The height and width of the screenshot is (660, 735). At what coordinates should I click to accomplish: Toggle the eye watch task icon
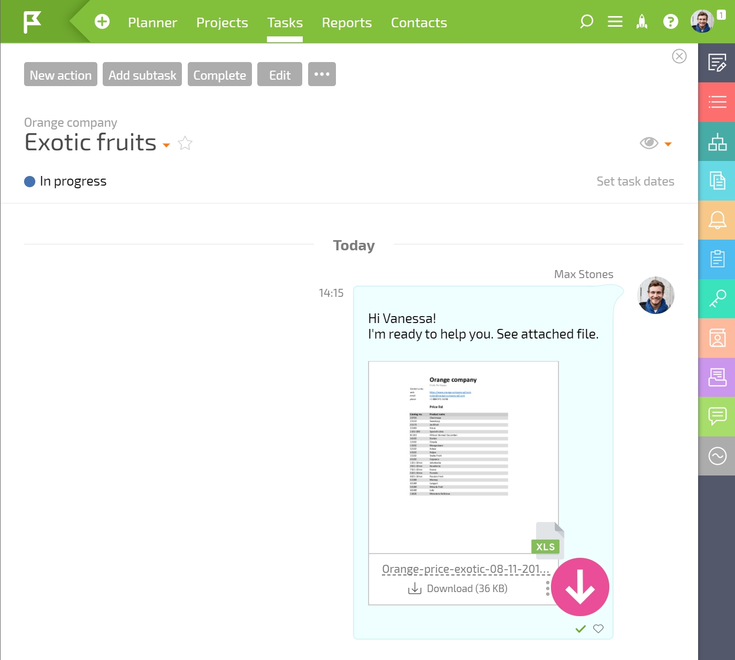[x=649, y=143]
